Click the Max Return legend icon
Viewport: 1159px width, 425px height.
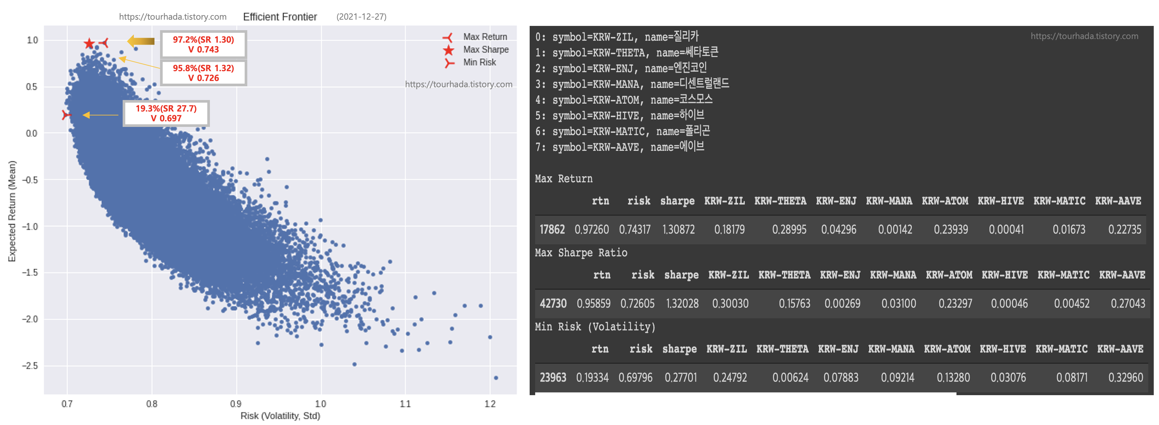click(448, 37)
